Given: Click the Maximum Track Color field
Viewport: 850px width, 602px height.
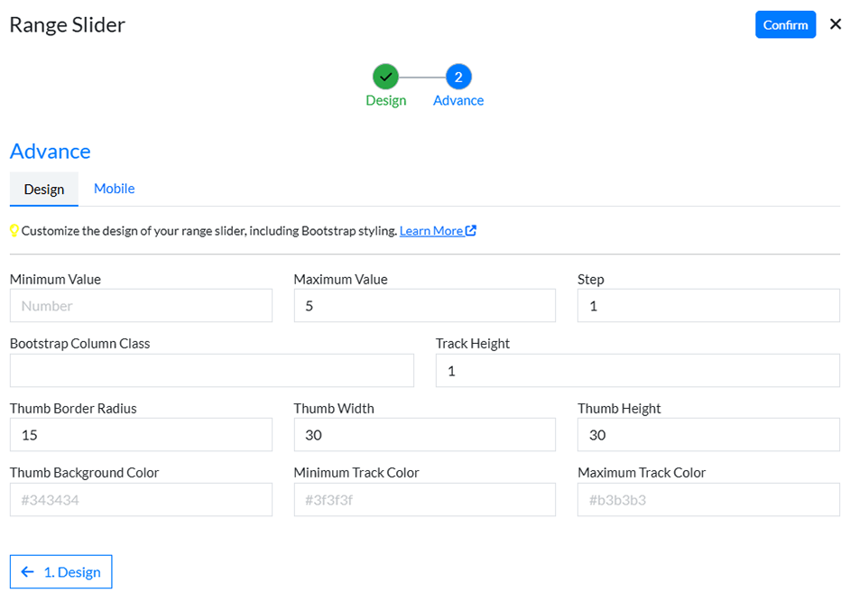Looking at the screenshot, I should (708, 500).
